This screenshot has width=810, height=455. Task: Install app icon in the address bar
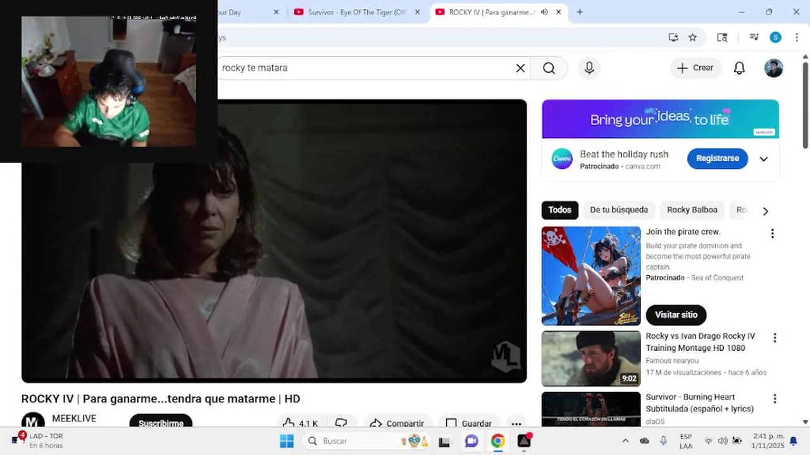(673, 37)
